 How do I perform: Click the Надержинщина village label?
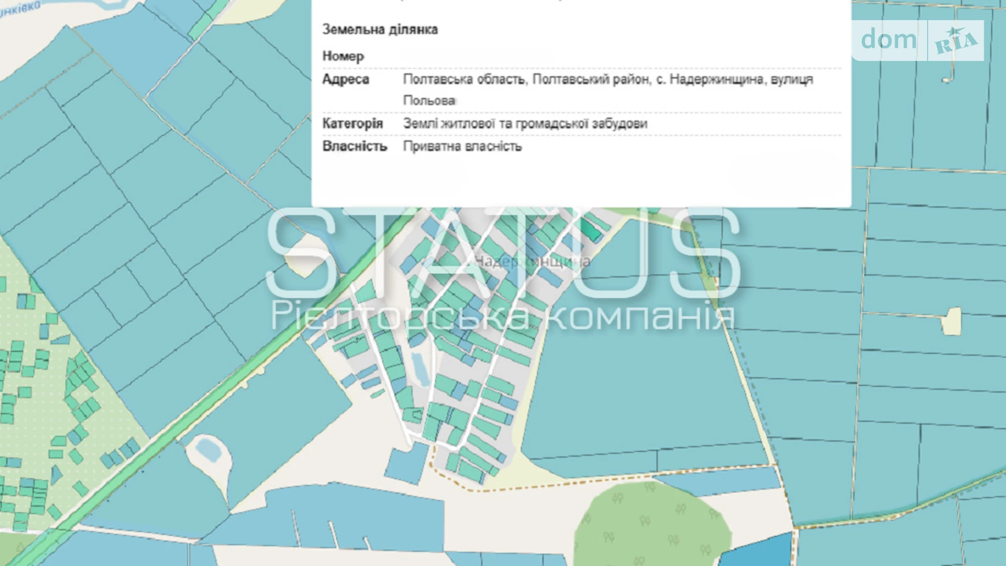[x=532, y=262]
